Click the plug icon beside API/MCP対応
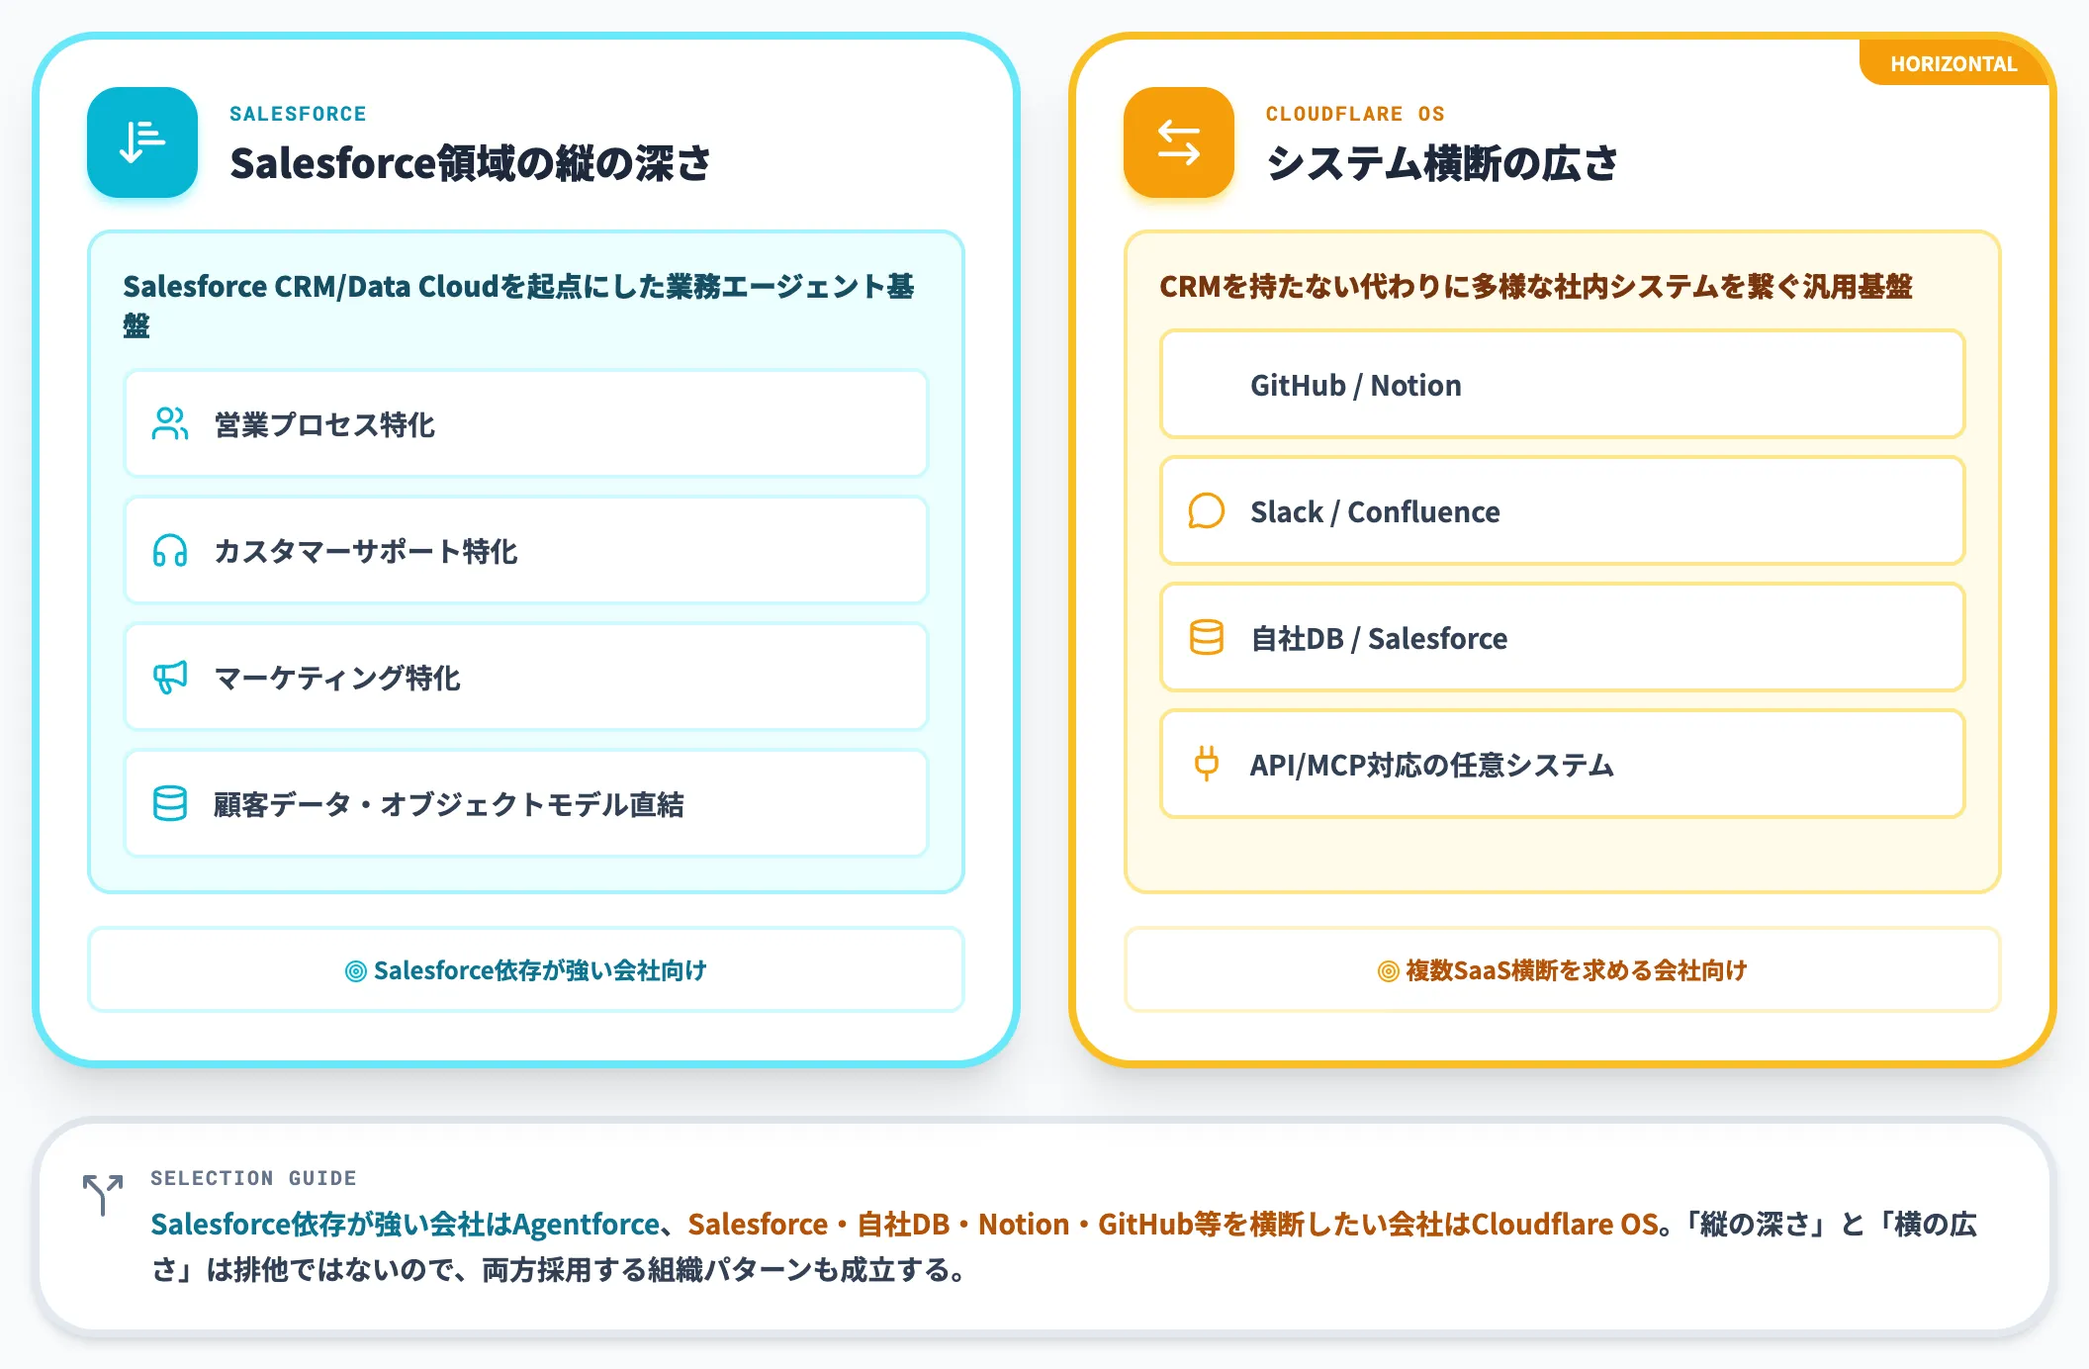This screenshot has height=1369, width=2089. (x=1207, y=765)
